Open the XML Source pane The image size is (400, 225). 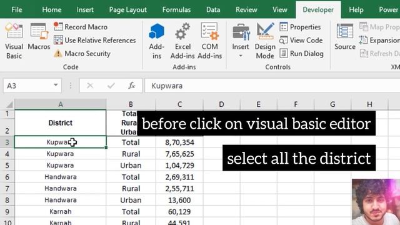(345, 37)
